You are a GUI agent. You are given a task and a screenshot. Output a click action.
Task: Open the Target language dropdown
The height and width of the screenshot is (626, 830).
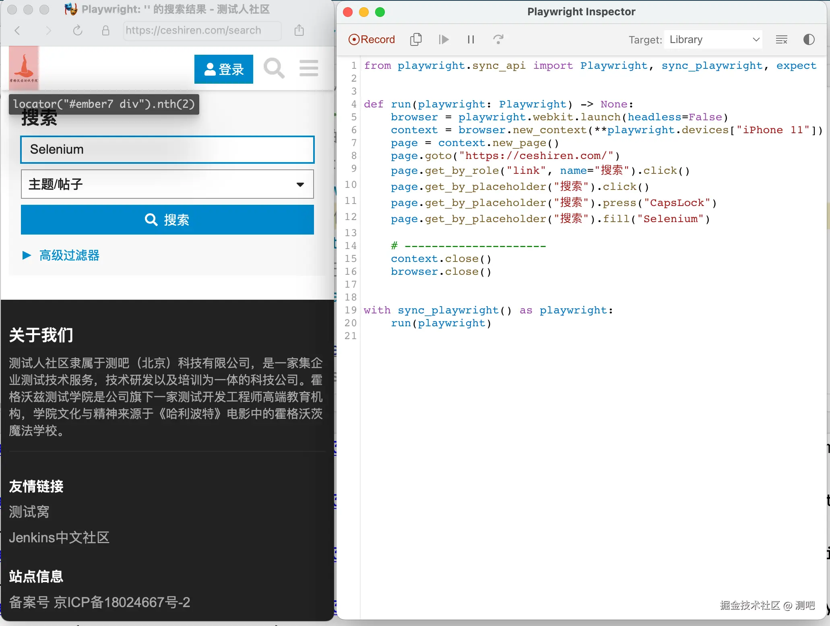[x=713, y=39]
